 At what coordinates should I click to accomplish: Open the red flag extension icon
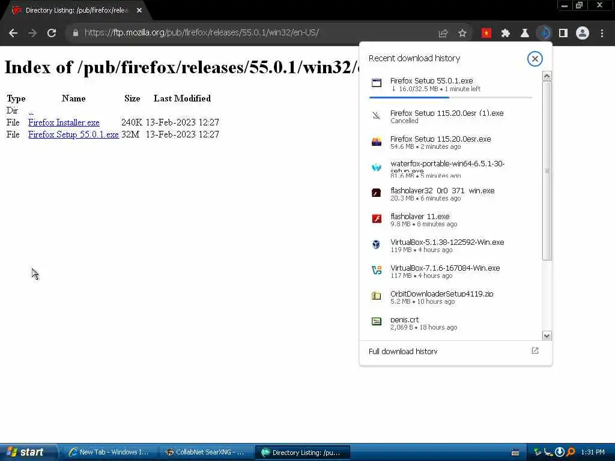pyautogui.click(x=486, y=34)
